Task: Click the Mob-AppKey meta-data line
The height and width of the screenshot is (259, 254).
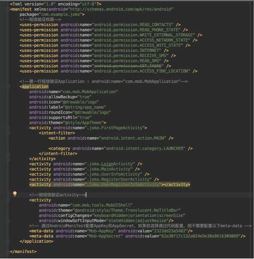Action: pyautogui.click(x=111, y=231)
